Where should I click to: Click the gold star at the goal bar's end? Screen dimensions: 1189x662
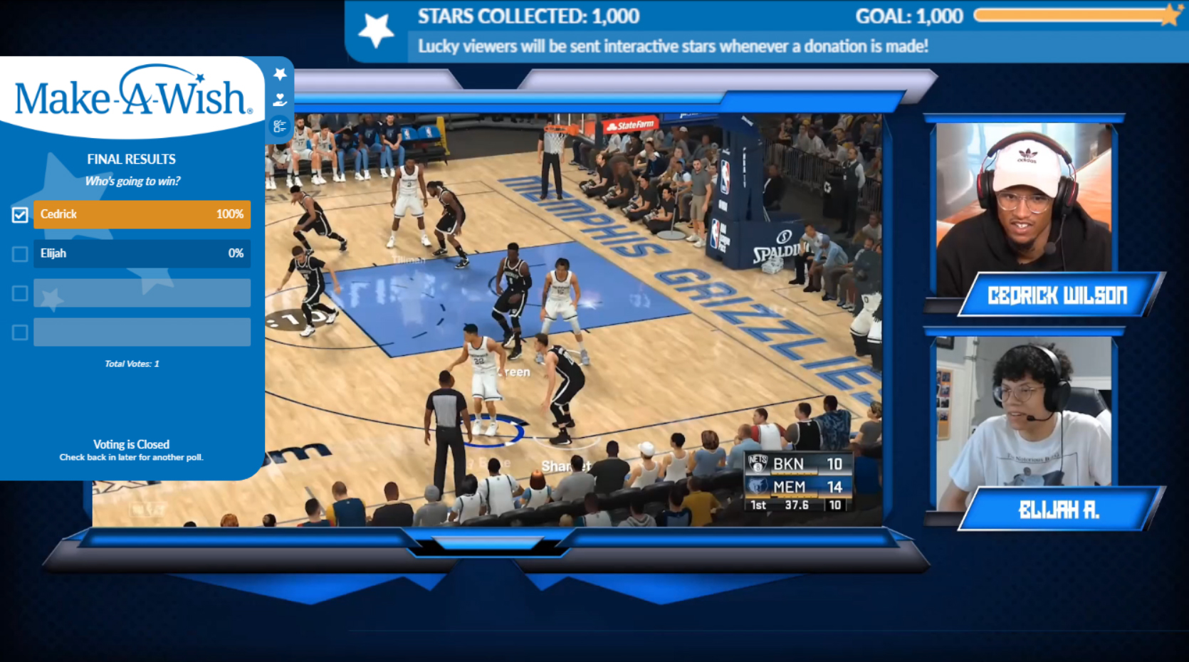[1170, 15]
